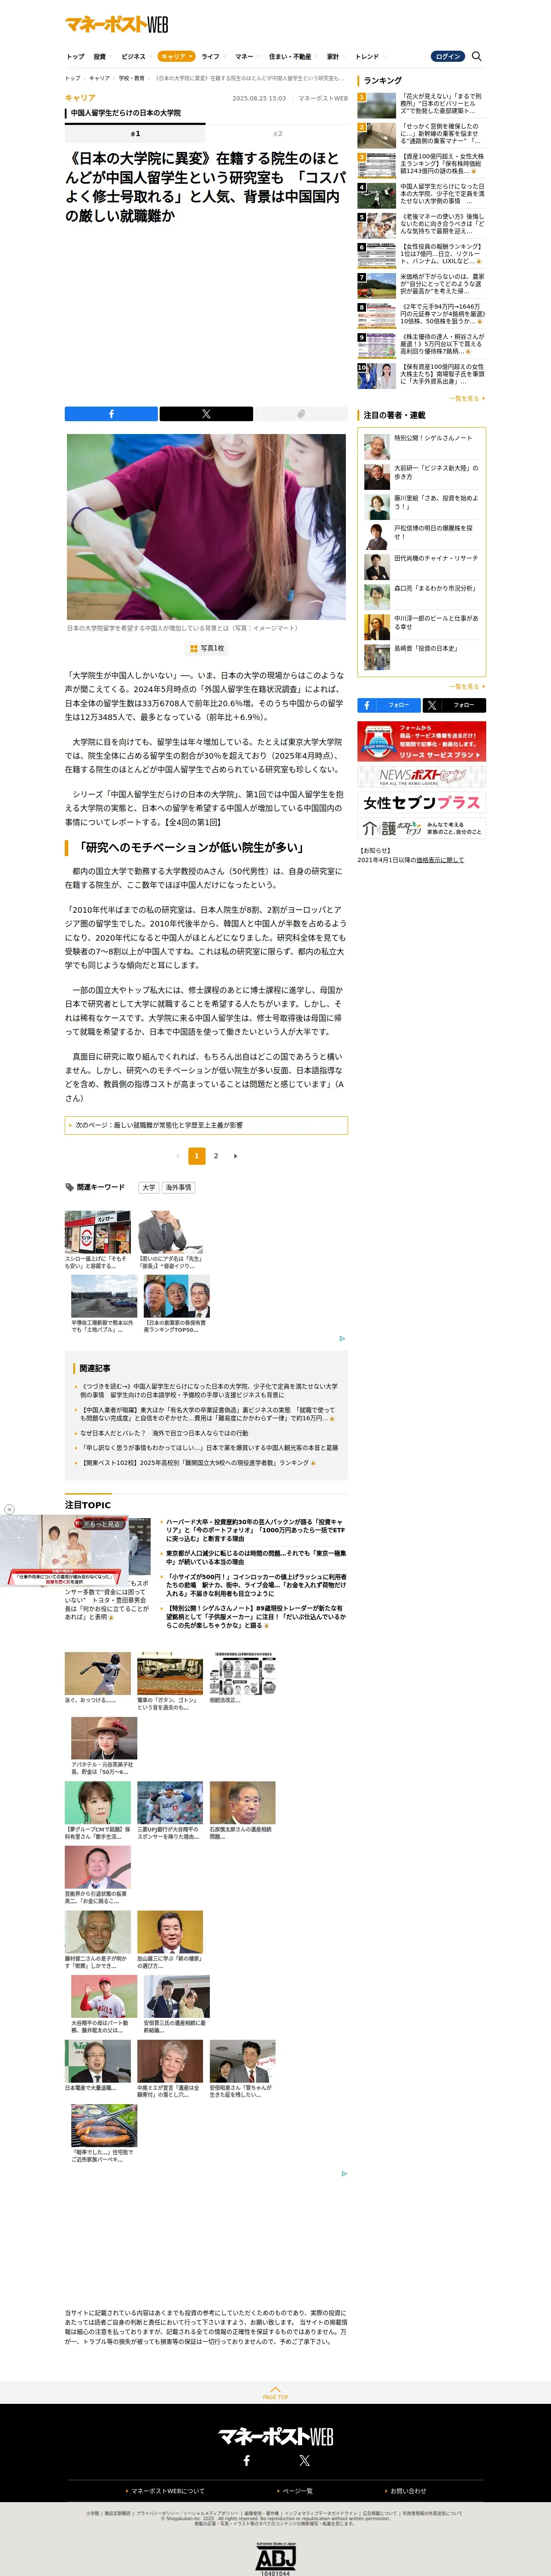Image resolution: width=551 pixels, height=2576 pixels.
Task: Open the トップ menu item
Action: click(75, 57)
